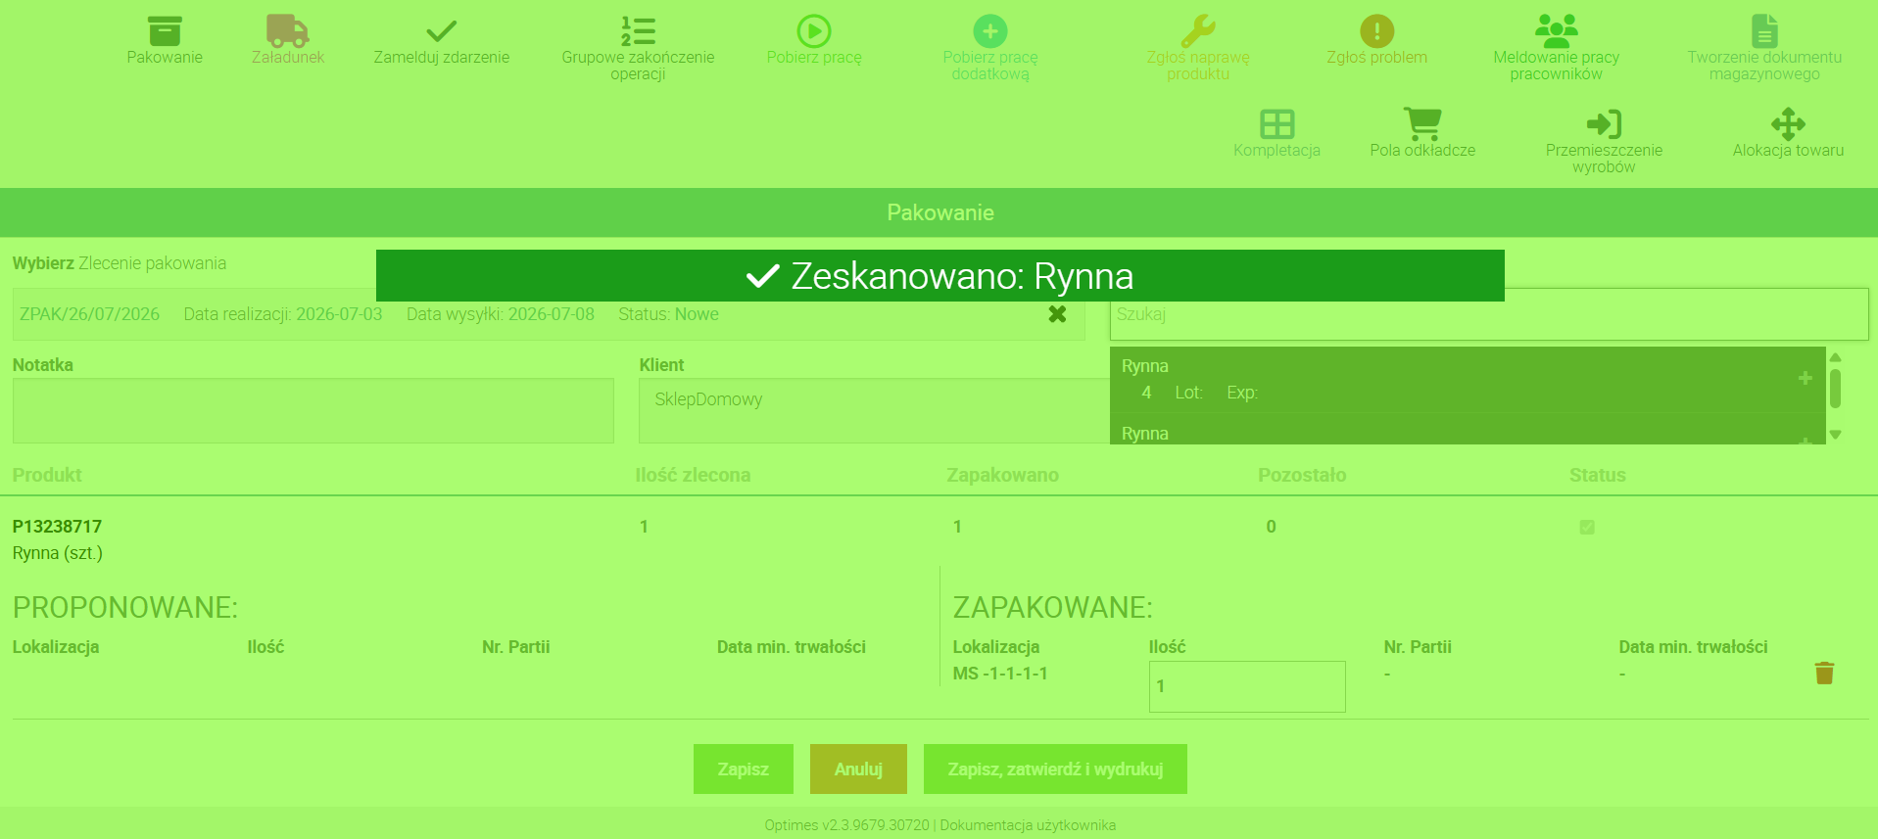1878x839 pixels.
Task: Click Status: Nowe text in order row
Action: (x=668, y=314)
